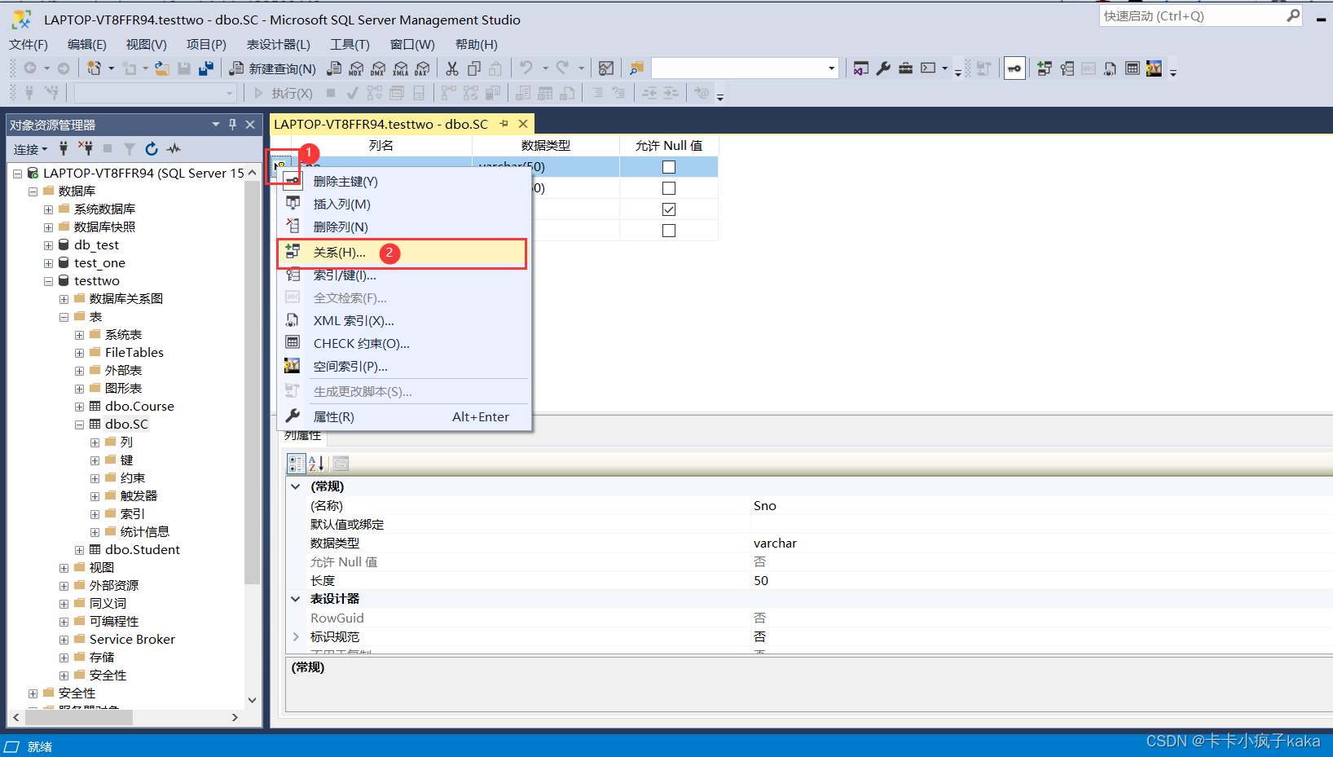The height and width of the screenshot is (757, 1333).
Task: Click the Set Primary Key toolbar icon
Action: tap(1014, 68)
